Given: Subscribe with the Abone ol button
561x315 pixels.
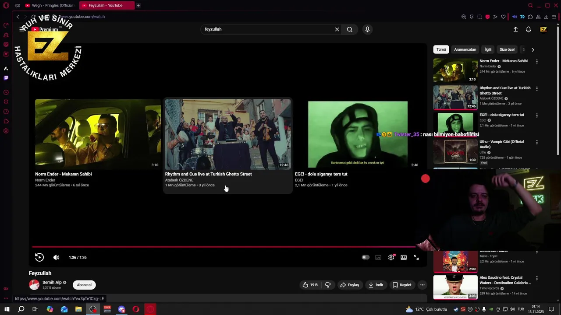Looking at the screenshot, I should pos(84,285).
